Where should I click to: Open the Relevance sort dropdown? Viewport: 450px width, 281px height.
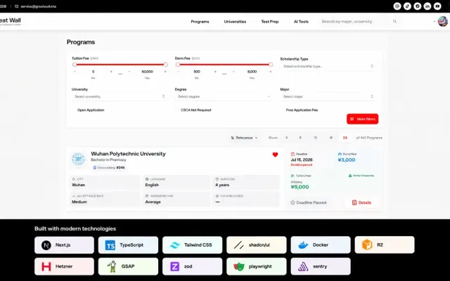pyautogui.click(x=244, y=138)
